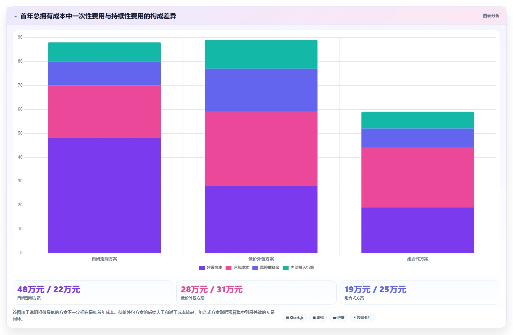513x335 pixels.
Task: Click the 自研定制方案 运营成本 pink bar segment
Action: 104,112
